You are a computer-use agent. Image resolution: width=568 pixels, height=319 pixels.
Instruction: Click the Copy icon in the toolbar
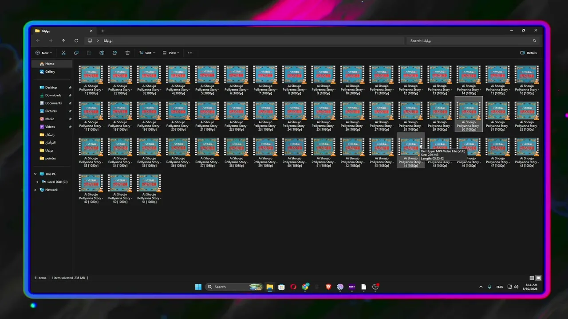point(76,53)
